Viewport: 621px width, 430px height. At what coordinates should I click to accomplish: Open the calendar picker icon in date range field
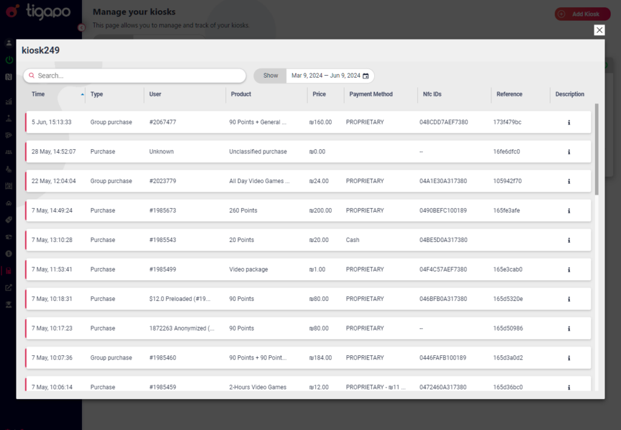pyautogui.click(x=366, y=75)
